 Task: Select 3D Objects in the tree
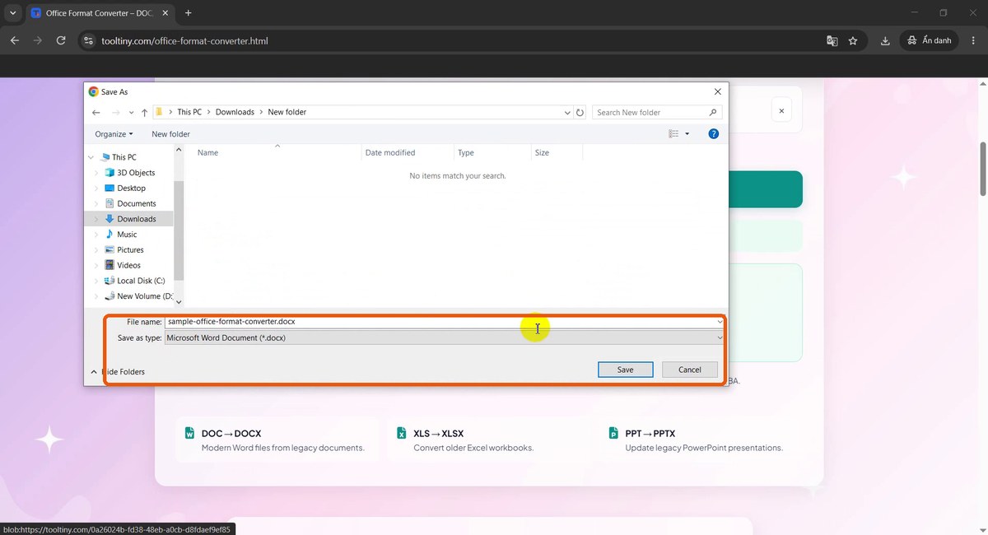[136, 173]
